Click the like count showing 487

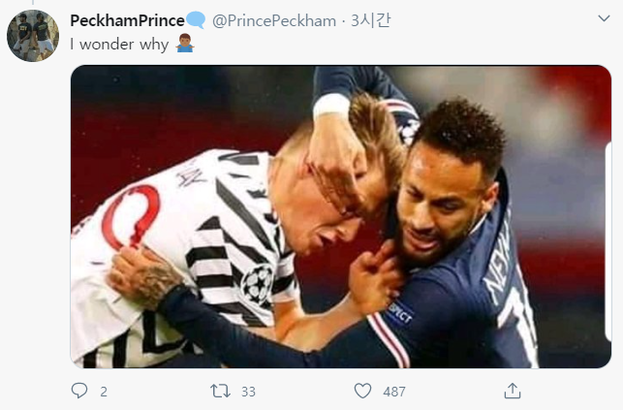coord(394,392)
